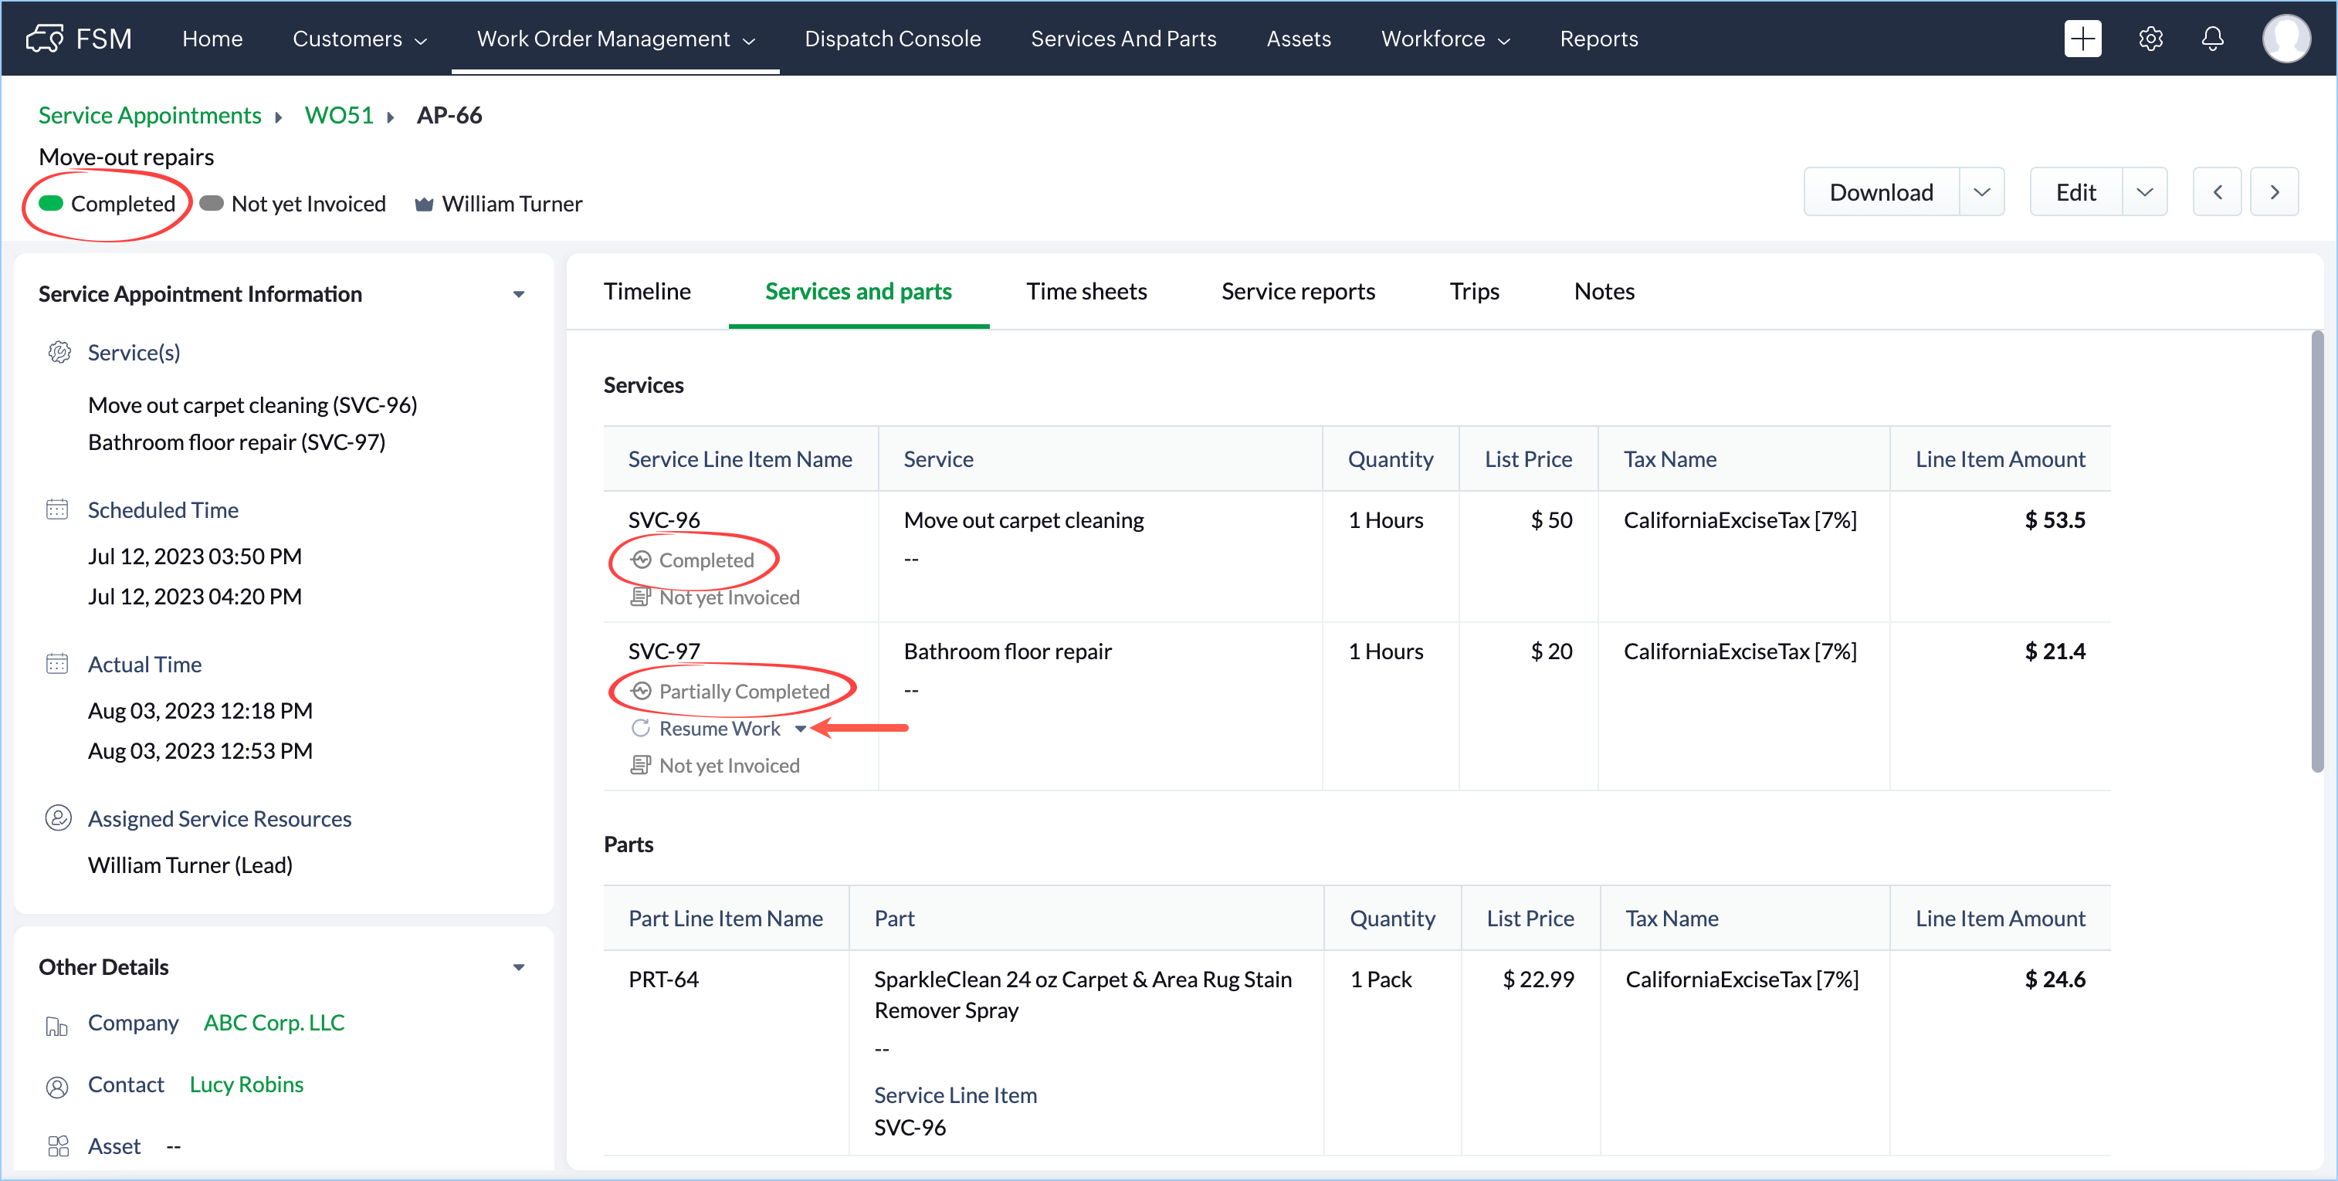This screenshot has width=2338, height=1181.
Task: Click the Assigned Service Resources person icon
Action: click(58, 817)
